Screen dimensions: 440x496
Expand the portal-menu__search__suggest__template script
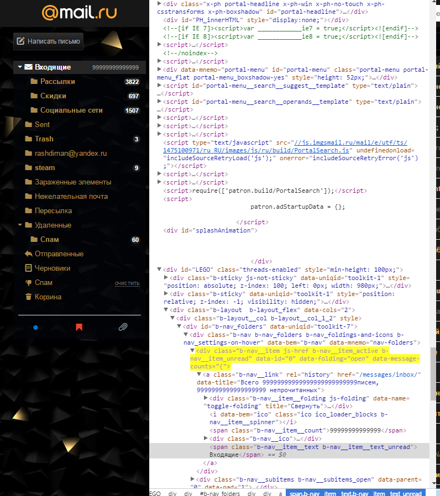point(159,86)
